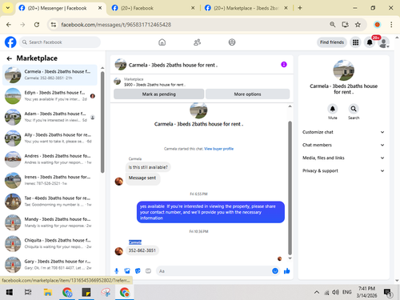Screen dimensions: 400x300
Task: Open Chrome profile avatar in toolbar
Action: coord(377,25)
